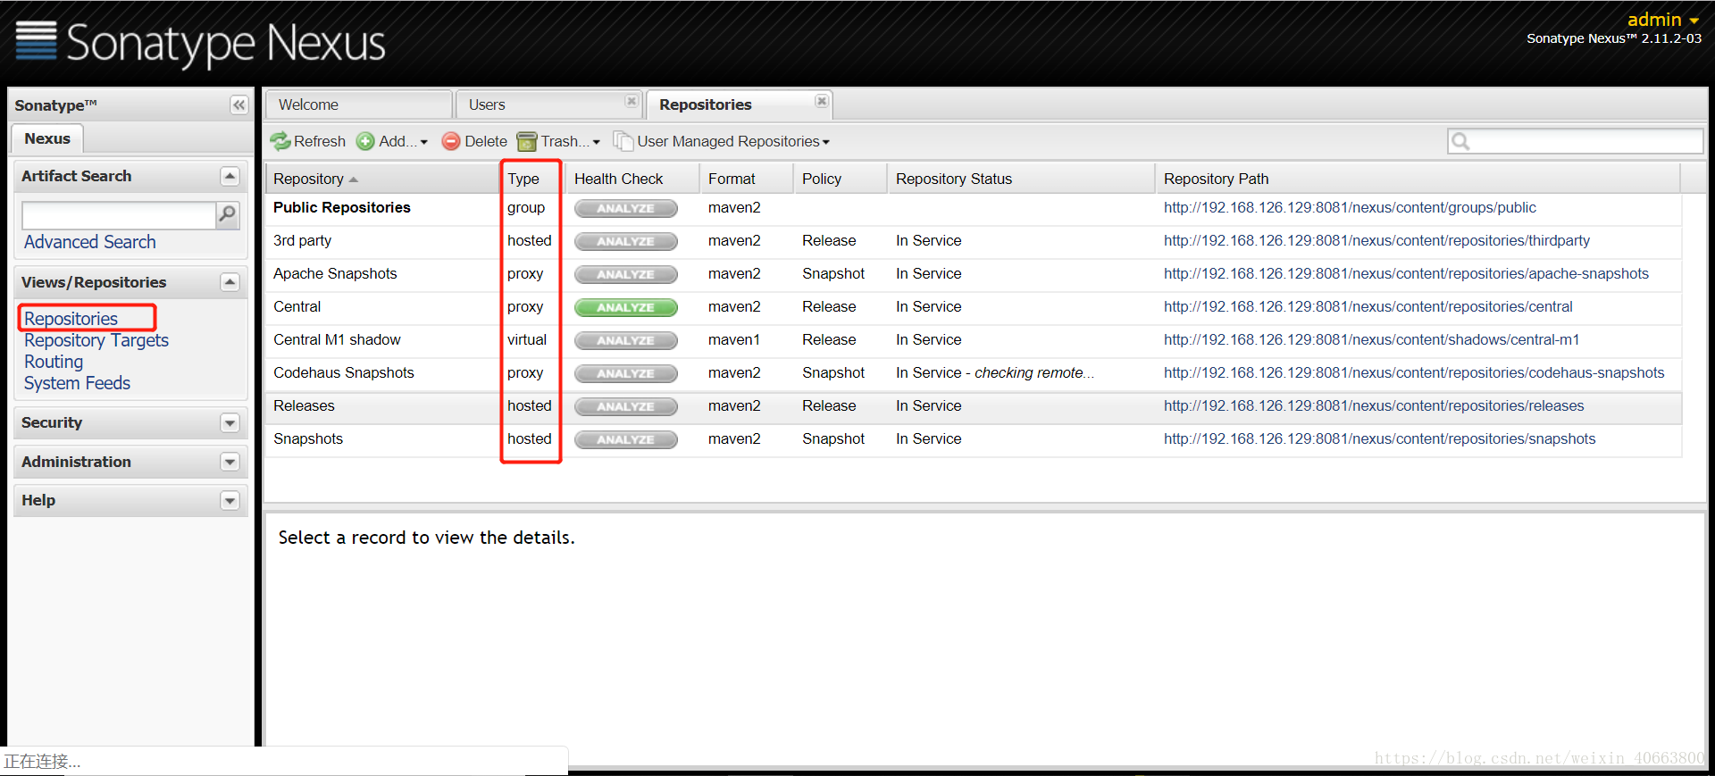1715x776 pixels.
Task: Collapse the Sonatype side panel
Action: coord(238,105)
